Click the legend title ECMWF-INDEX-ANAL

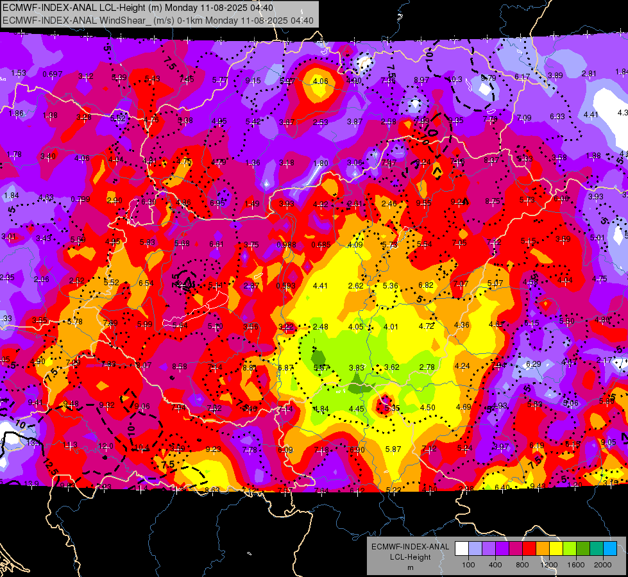click(410, 547)
